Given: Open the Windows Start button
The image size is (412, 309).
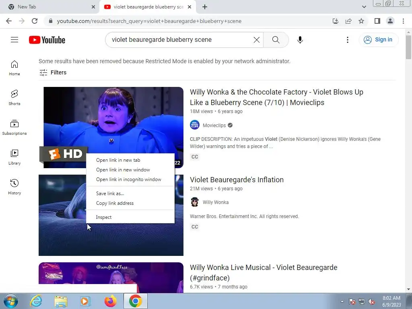Looking at the screenshot, I should tap(10, 301).
